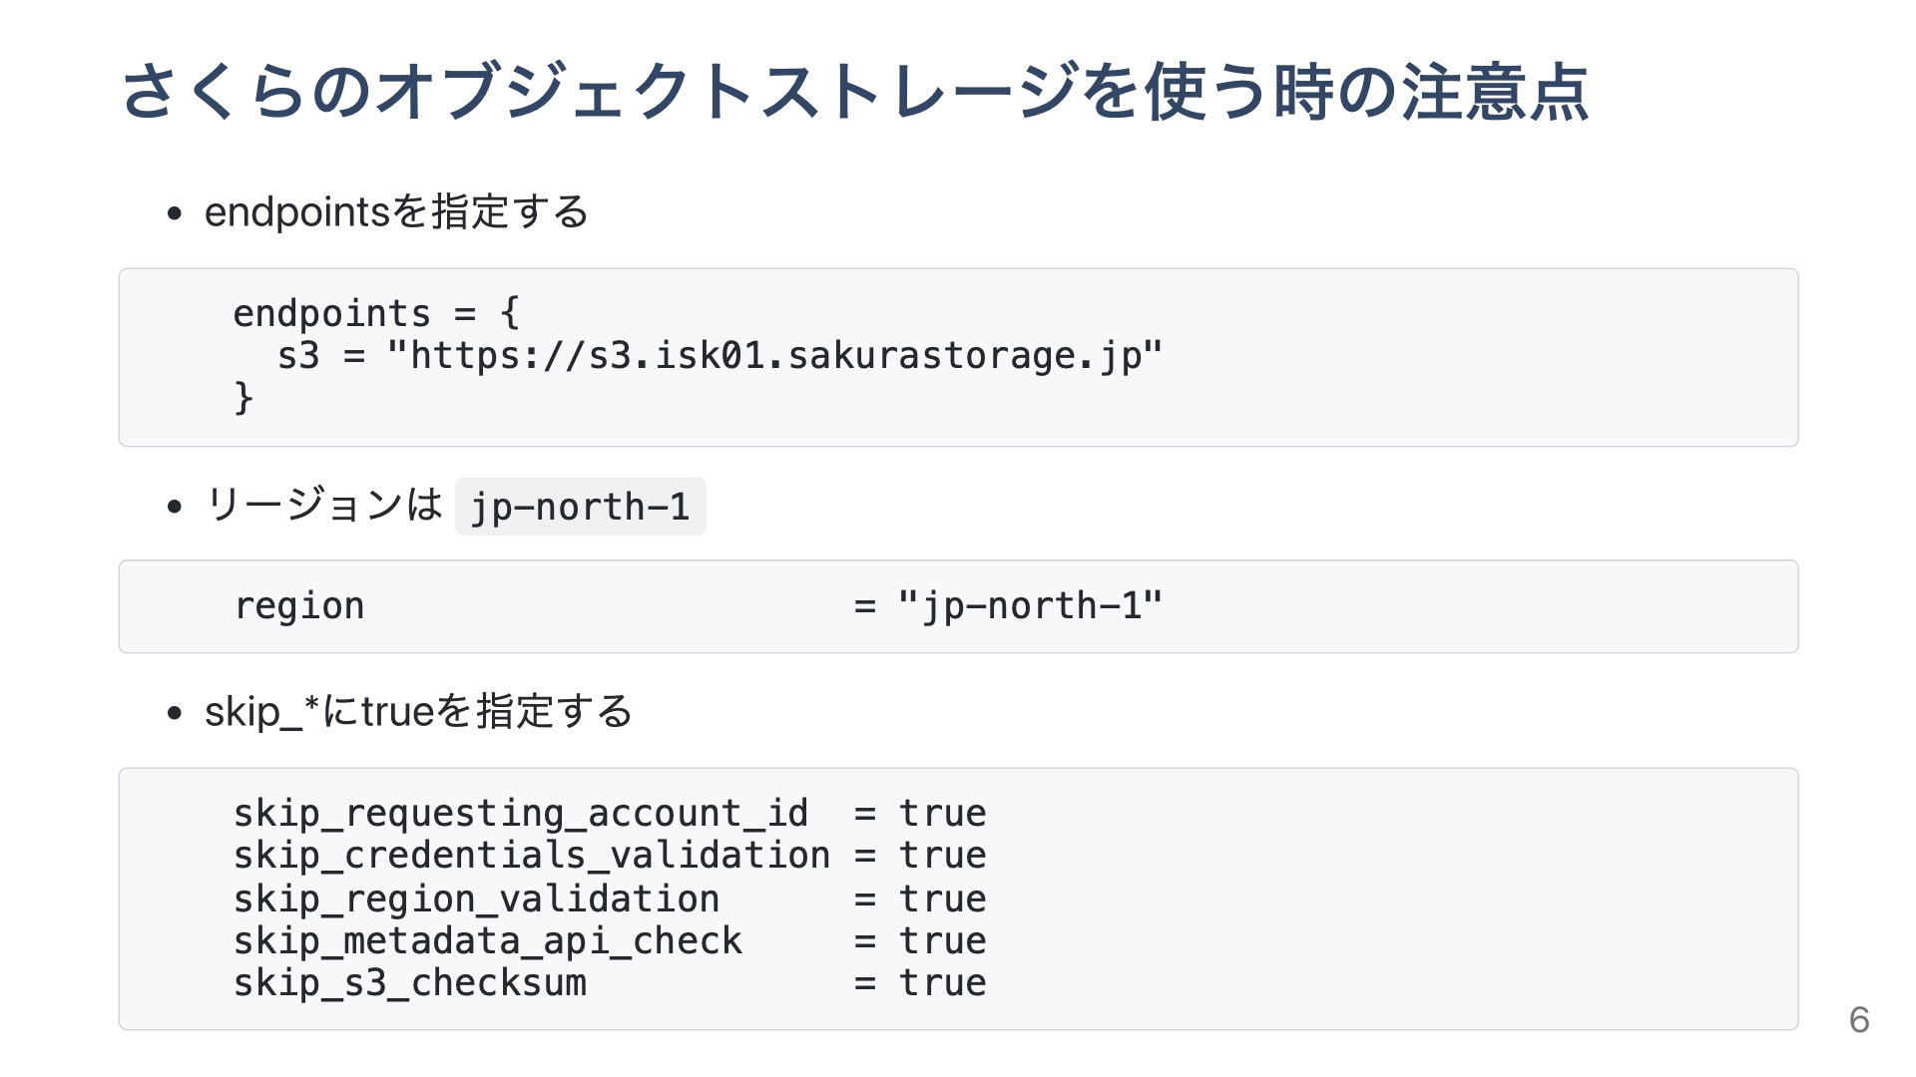Click the s3.isk01.sakurastorage.jp URL in the code
Viewport: 1916px width, 1077px height.
[774, 356]
